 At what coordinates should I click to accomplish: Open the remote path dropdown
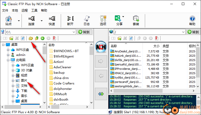183,32
